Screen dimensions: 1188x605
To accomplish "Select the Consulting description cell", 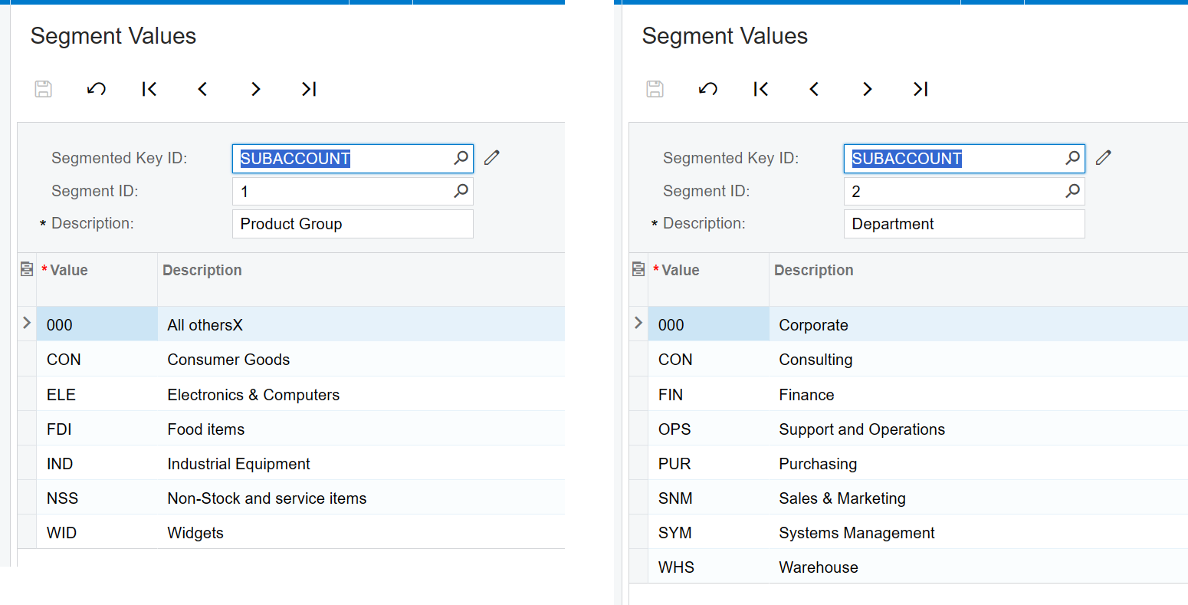I will point(979,359).
